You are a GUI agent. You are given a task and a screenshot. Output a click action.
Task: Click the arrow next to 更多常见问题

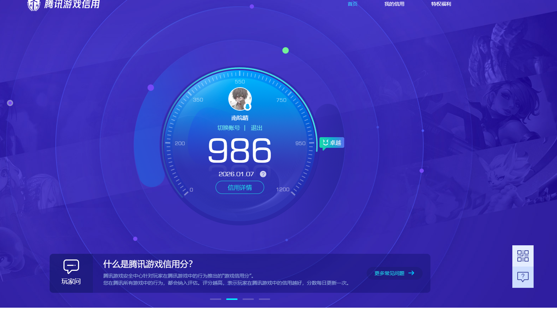pyautogui.click(x=411, y=273)
